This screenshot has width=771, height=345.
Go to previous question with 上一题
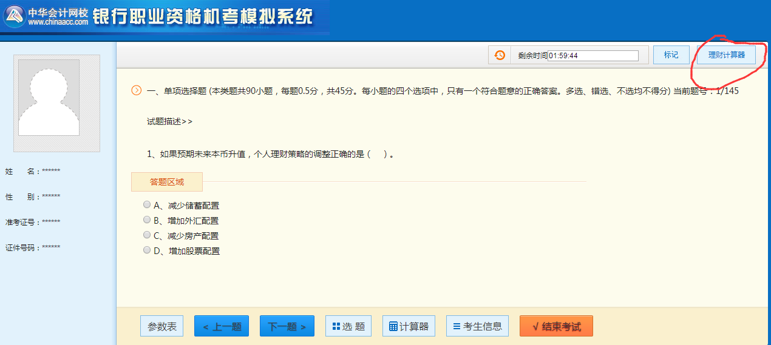[222, 326]
